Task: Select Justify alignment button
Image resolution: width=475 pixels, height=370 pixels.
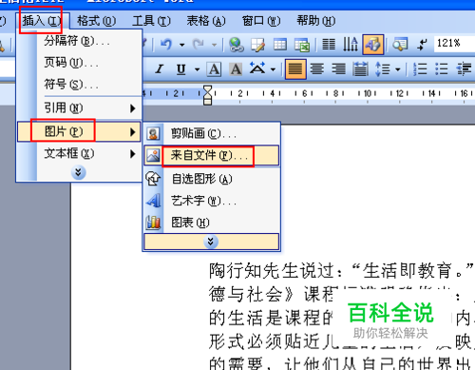Action: [x=295, y=68]
